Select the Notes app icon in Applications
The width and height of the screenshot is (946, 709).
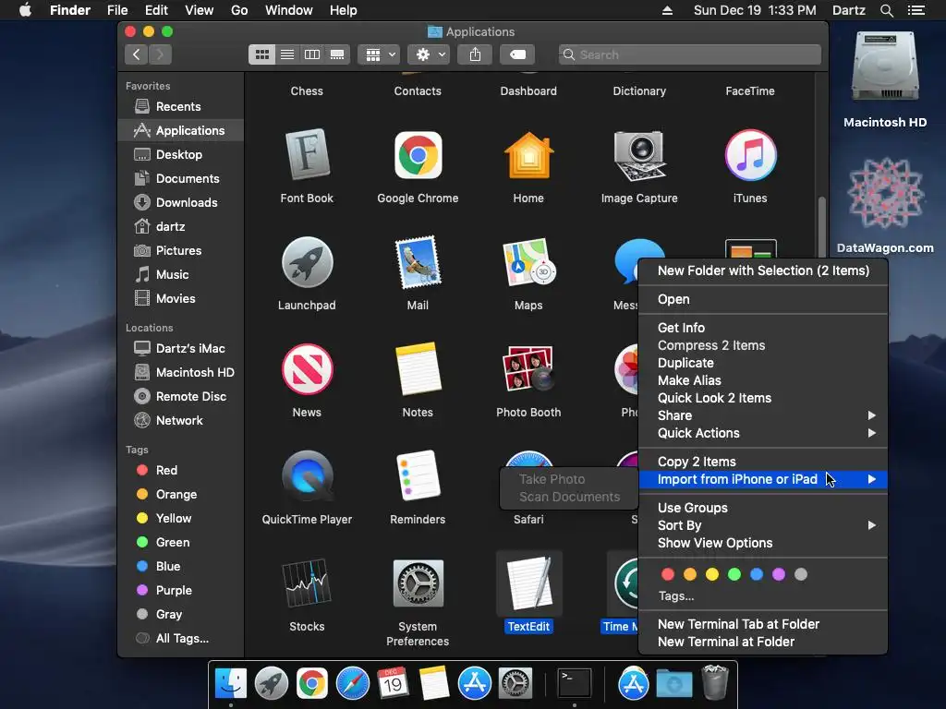point(418,369)
